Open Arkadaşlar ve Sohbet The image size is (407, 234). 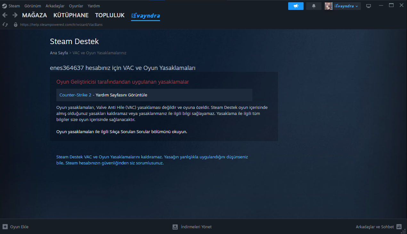pyautogui.click(x=375, y=227)
